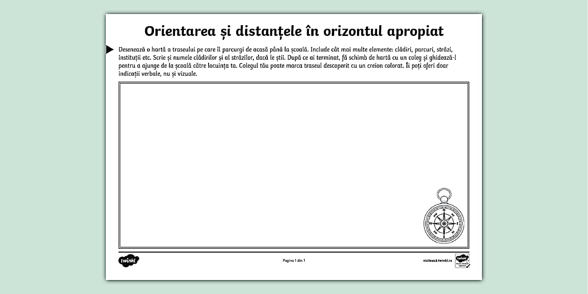
Task: Click the twinkl cloud logo bottom left
Action: (129, 260)
